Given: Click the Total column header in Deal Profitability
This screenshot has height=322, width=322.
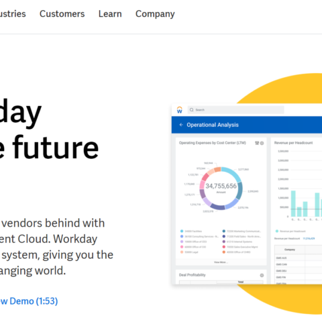Looking at the screenshot, I should [x=241, y=282].
